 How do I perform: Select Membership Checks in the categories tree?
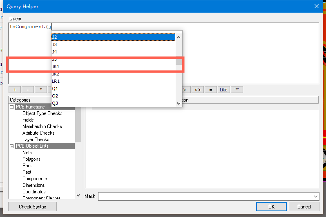tap(42, 126)
